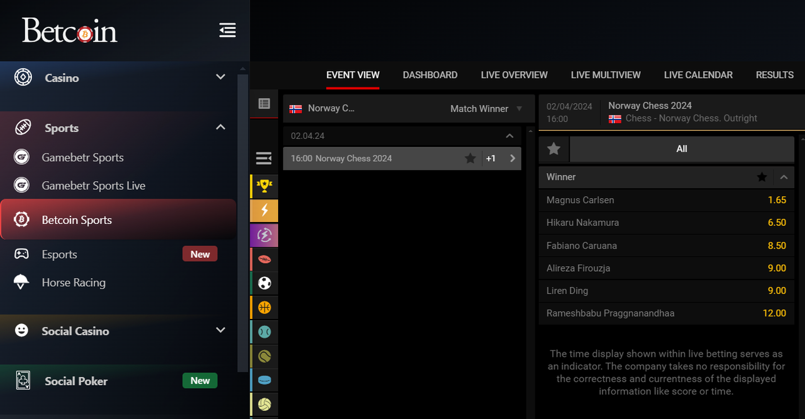Choose the American football sport icon
The height and width of the screenshot is (419, 805).
pos(264,259)
